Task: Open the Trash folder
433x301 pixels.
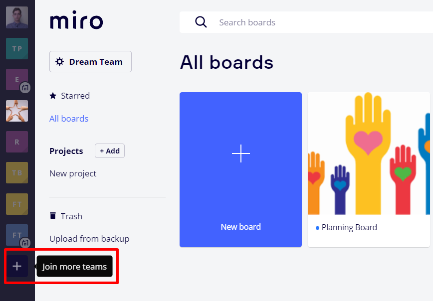Action: [71, 216]
